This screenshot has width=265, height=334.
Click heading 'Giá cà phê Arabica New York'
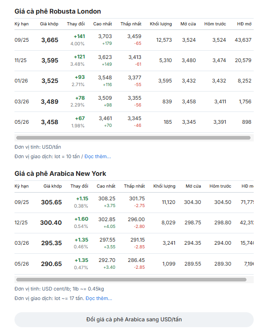(x=60, y=174)
